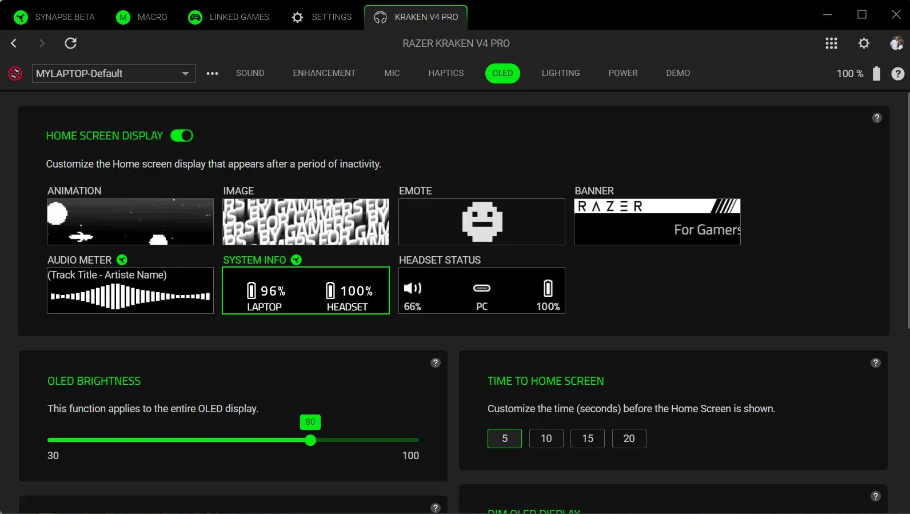Click the help question mark beside battery percentage

897,74
